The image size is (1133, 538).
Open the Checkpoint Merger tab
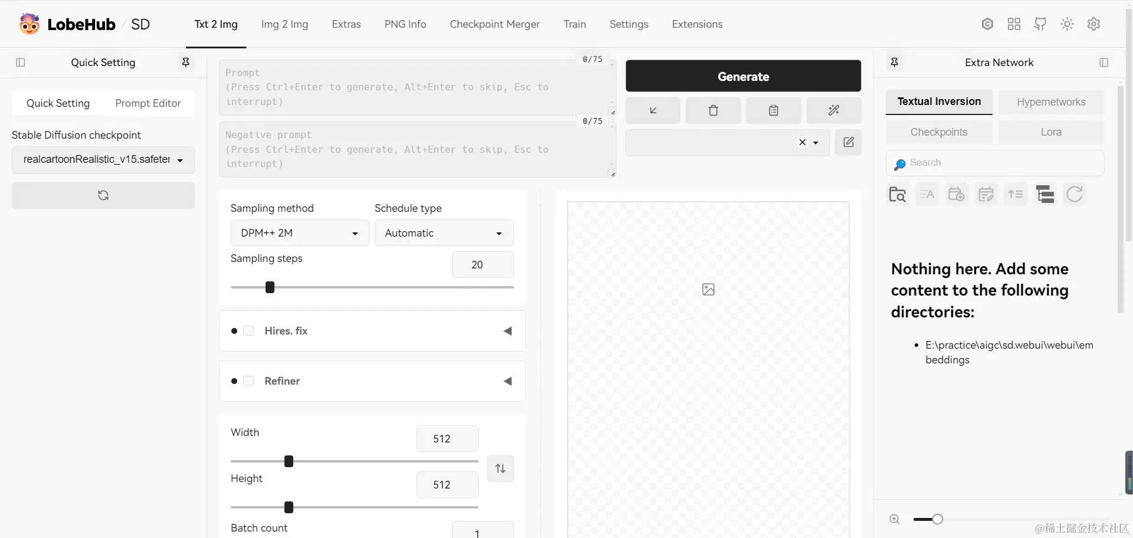coord(495,24)
